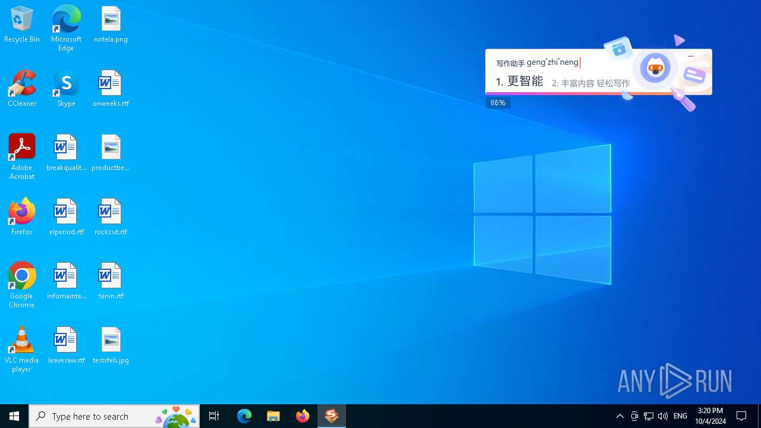
Task: Select the notela.png file icon
Action: tap(111, 25)
